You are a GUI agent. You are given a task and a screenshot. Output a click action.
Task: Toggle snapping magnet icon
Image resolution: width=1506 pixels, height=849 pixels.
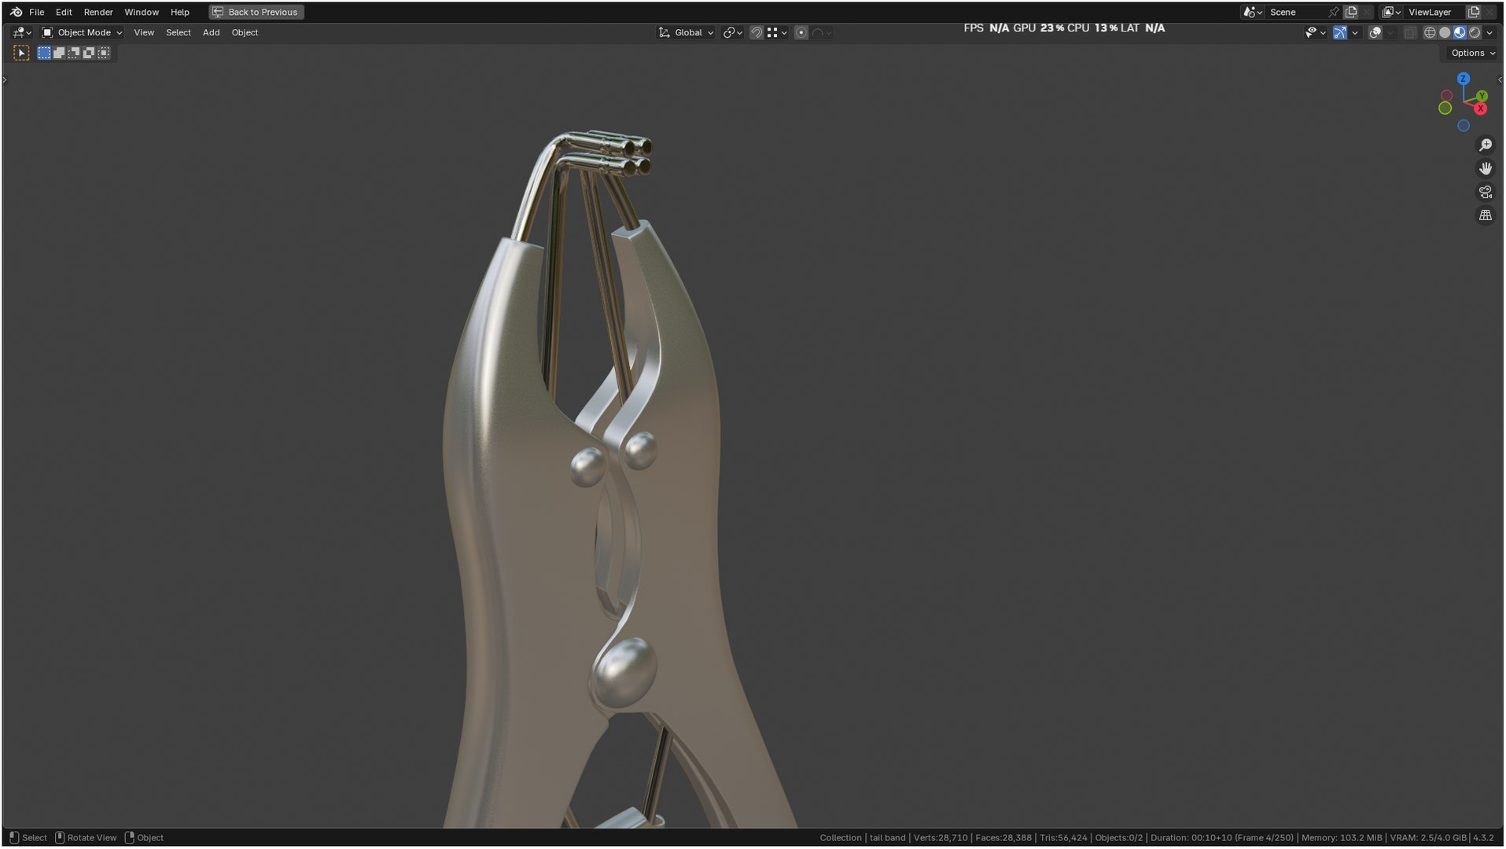pyautogui.click(x=757, y=32)
